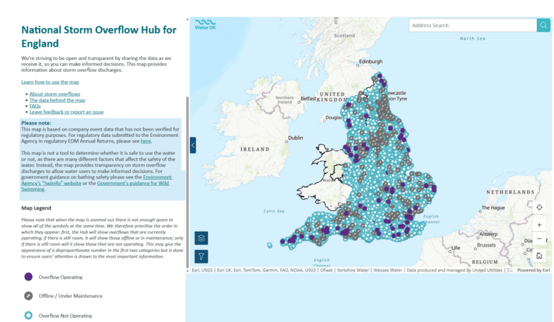554x322 pixels.
Task: Zoom in using the plus button
Action: coord(539,225)
